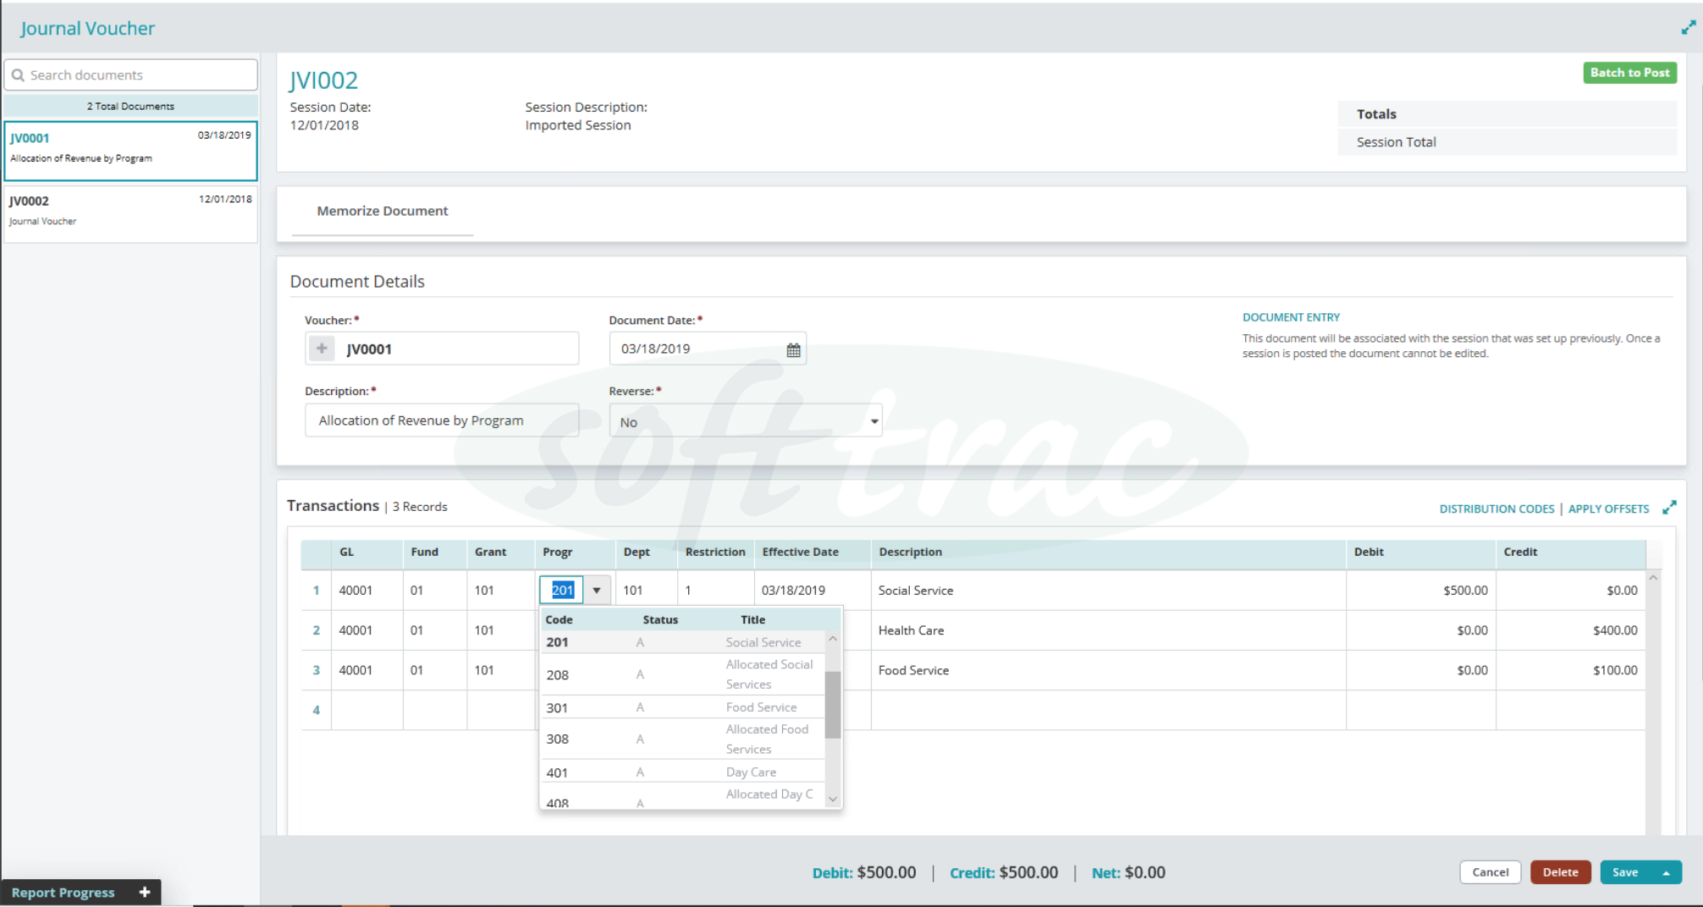Open the Save button's arrow menu

pos(1666,872)
